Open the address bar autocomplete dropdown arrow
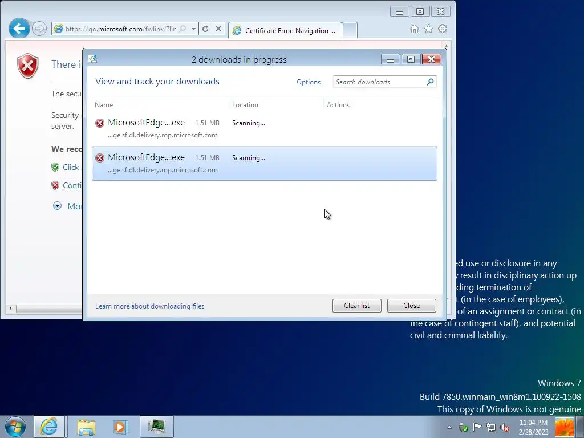584x438 pixels. 194,29
